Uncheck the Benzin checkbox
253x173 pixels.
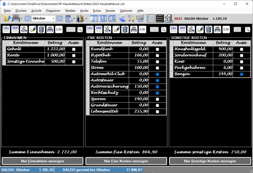pos(241,74)
